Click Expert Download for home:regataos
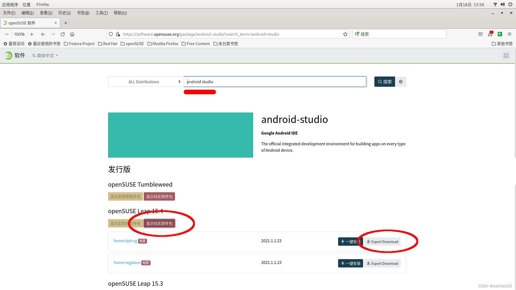The image size is (516, 290). (x=382, y=263)
